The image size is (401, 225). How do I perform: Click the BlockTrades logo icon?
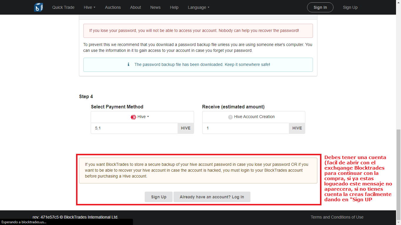point(38,7)
